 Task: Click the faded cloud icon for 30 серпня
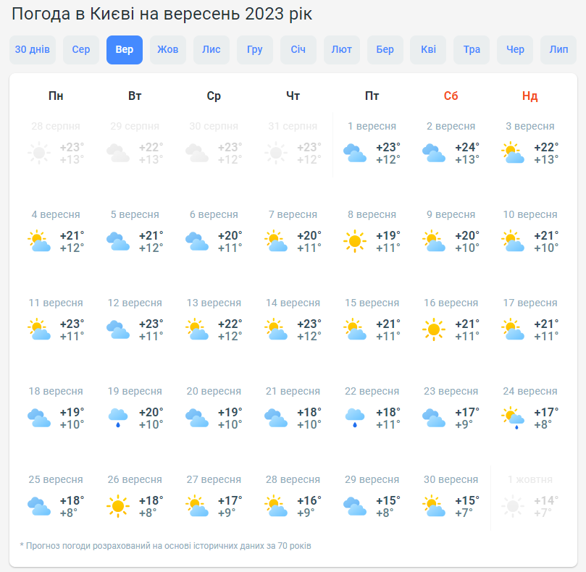click(196, 153)
